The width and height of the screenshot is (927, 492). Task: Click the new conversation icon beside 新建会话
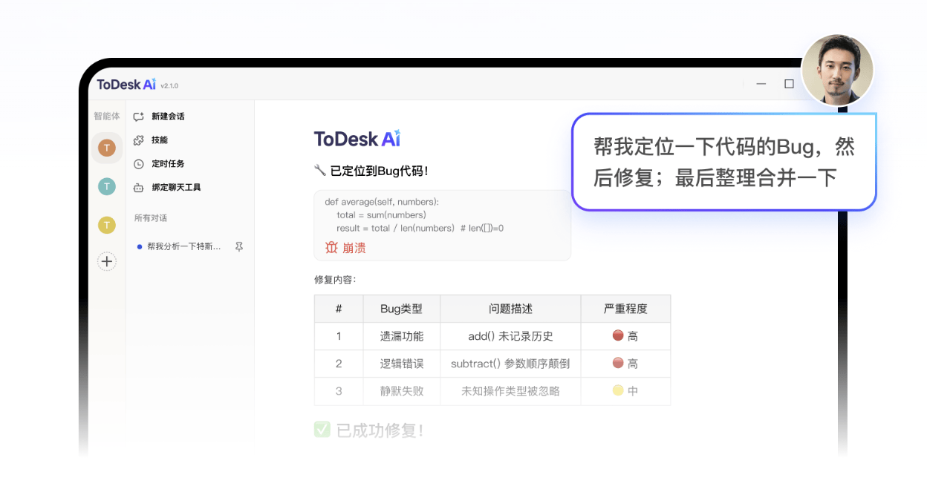pos(138,117)
